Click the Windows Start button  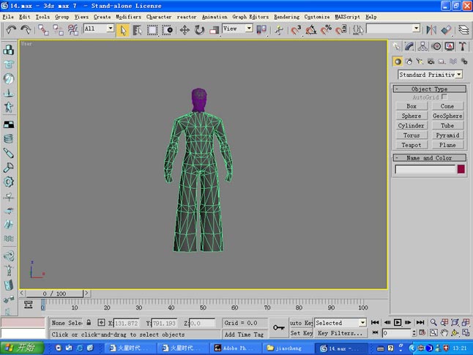[x=22, y=348]
